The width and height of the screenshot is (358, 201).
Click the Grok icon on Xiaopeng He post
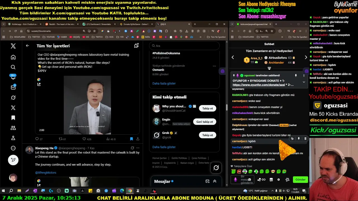pyautogui.click(x=132, y=148)
